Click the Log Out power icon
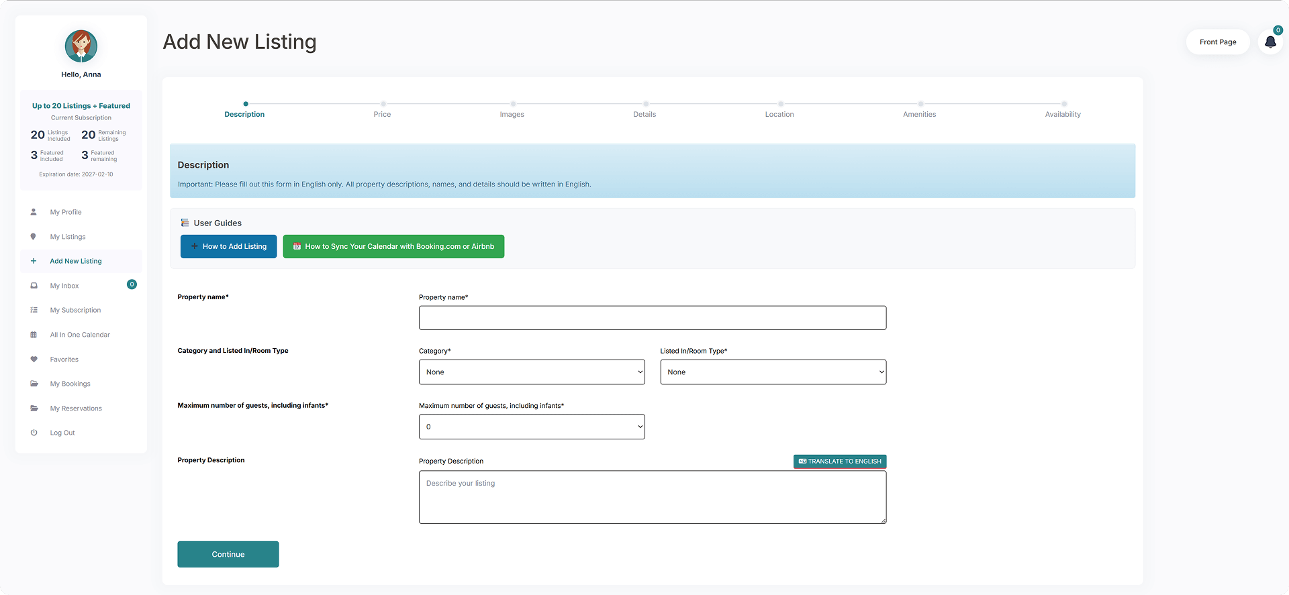Viewport: 1289px width, 595px height. point(34,433)
